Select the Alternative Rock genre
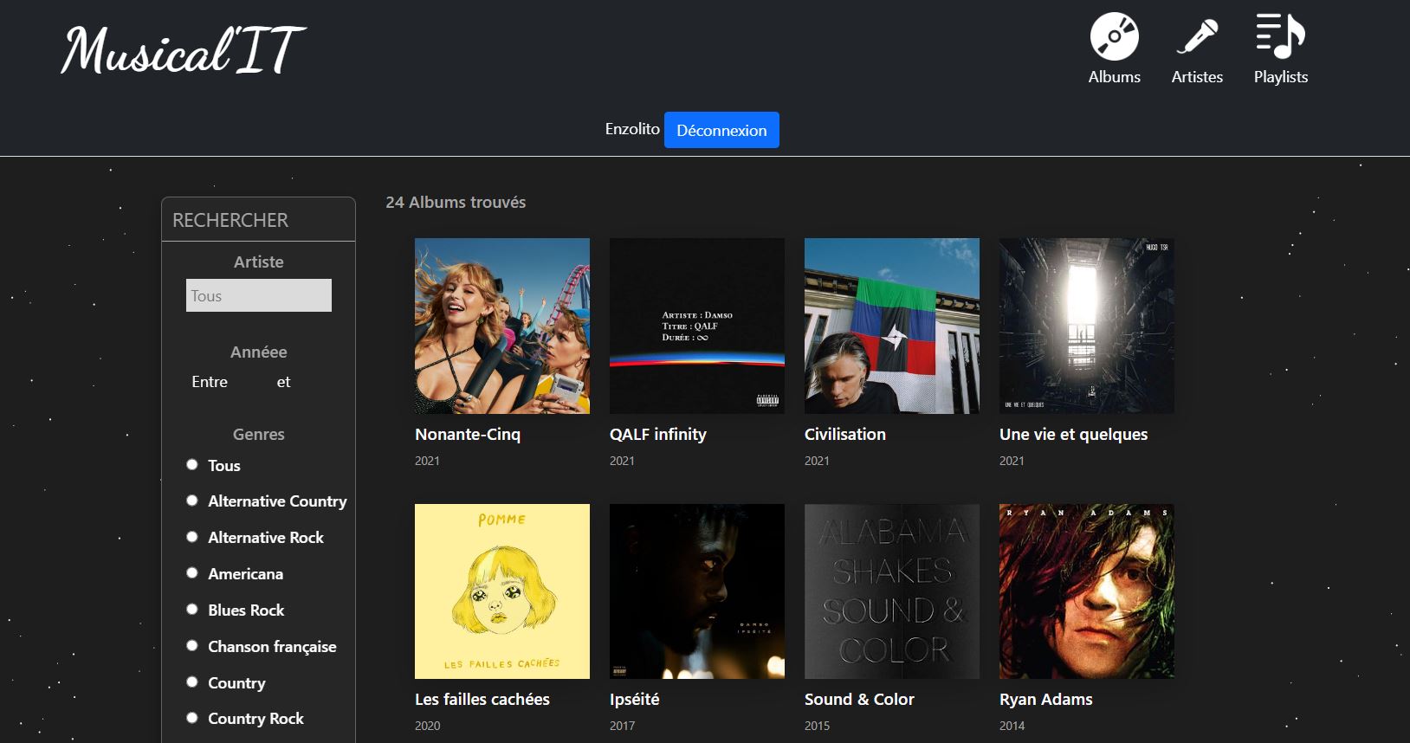 pos(192,537)
